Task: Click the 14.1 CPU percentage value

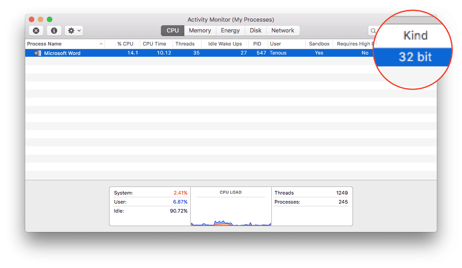Action: 133,53
